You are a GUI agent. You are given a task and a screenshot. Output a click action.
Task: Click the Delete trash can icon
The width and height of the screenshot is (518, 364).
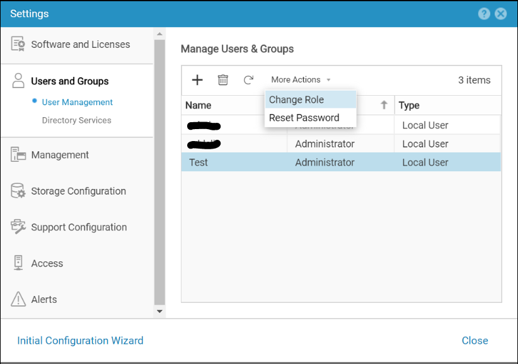[x=223, y=80]
